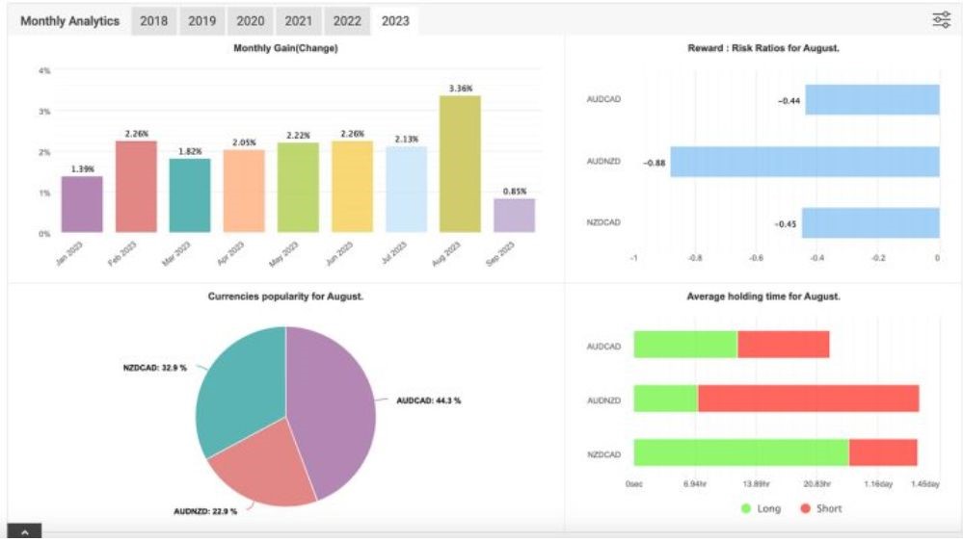The image size is (963, 542).
Task: Click the NZDCAD reward risk bar
Action: pyautogui.click(x=870, y=222)
